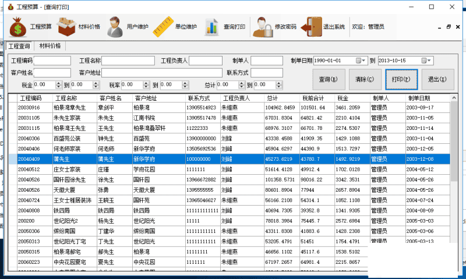This screenshot has height=279, width=466.
Task: Click 退出系统 door icon
Action: coord(312,27)
